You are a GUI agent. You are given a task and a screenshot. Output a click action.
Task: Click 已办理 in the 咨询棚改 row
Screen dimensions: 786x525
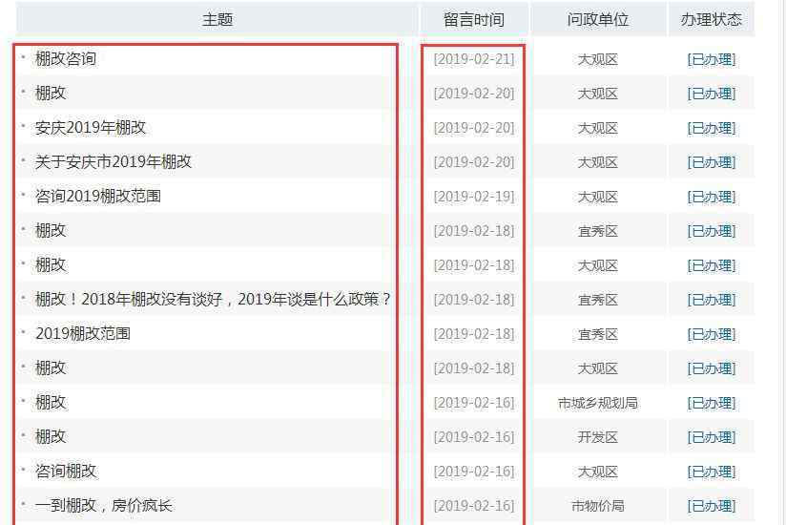tap(712, 472)
